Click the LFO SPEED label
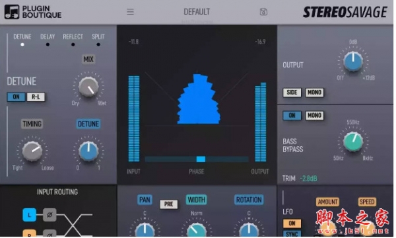Viewport: 396px width, 238px height. click(x=367, y=202)
